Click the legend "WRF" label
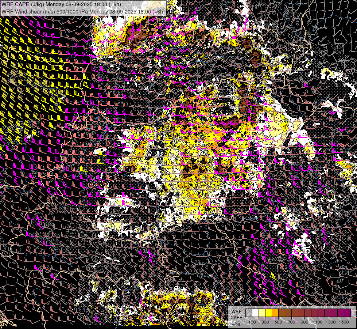 click(x=237, y=312)
